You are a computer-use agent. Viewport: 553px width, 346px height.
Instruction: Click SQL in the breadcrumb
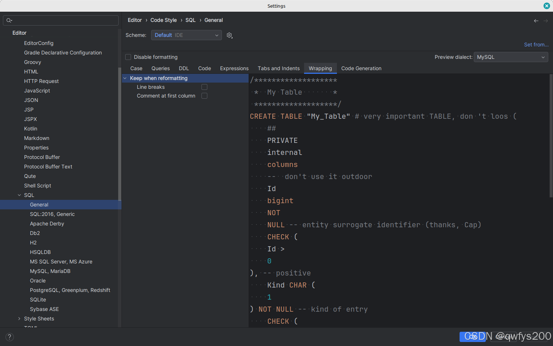pos(191,20)
